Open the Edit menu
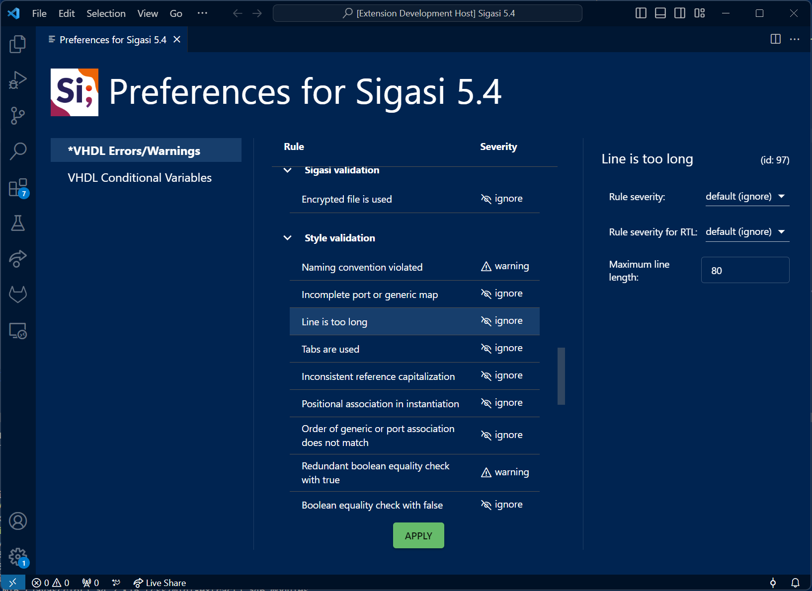 coord(67,13)
